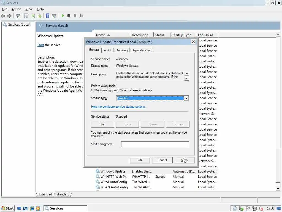Screen dimensions: 282x212
Task: Sort by the Status column header
Action: point(162,35)
